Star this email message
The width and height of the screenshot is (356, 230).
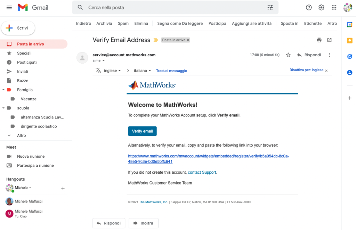coord(288,55)
